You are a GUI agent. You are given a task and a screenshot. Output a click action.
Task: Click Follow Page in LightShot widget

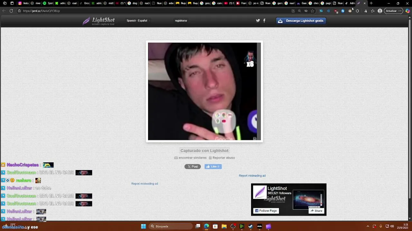tap(266, 211)
